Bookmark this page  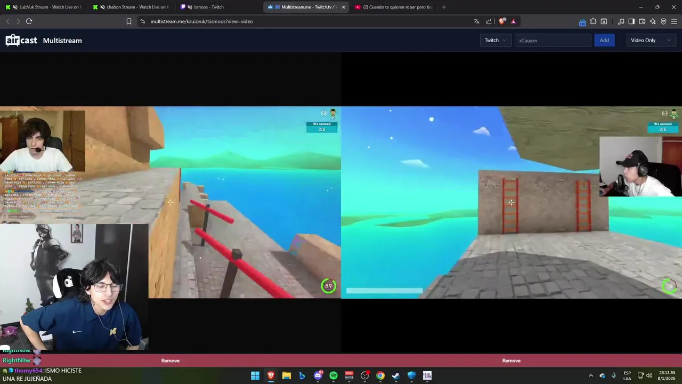128,21
